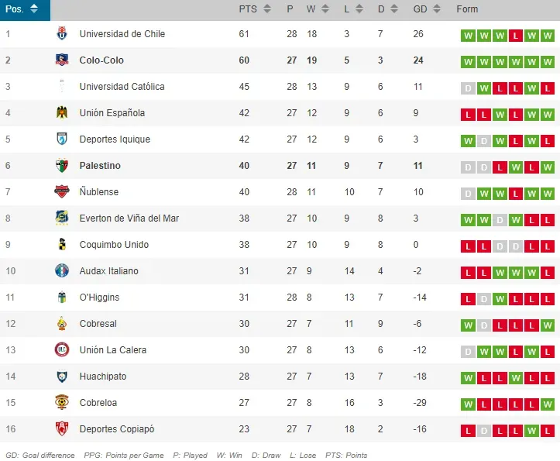Image resolution: width=560 pixels, height=461 pixels.
Task: Click Universidad de Chile club crest icon
Action: coord(62,34)
